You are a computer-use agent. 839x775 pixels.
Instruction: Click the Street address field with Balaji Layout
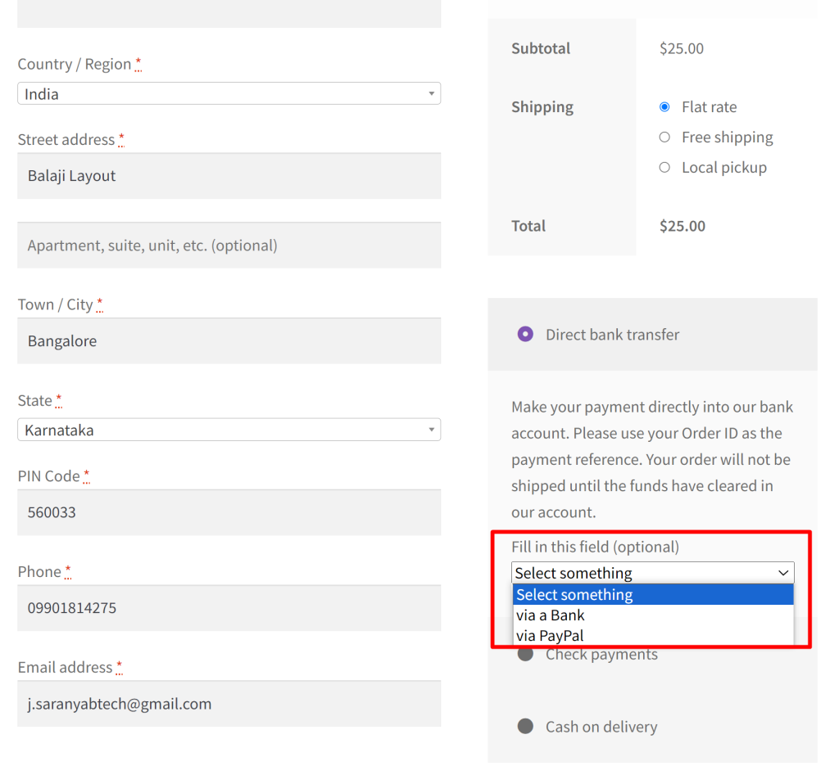pos(229,176)
